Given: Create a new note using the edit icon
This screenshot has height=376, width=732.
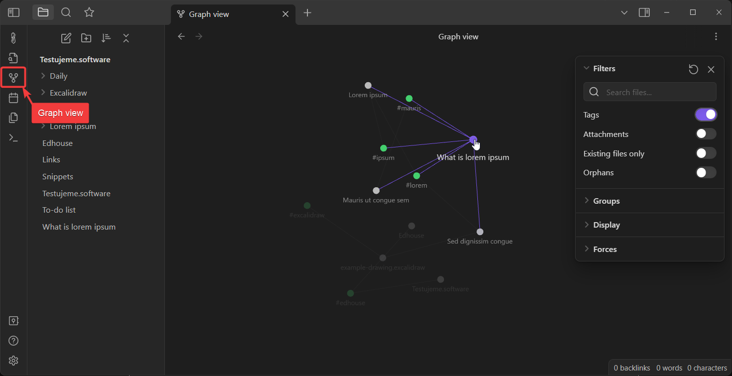Looking at the screenshot, I should (x=66, y=38).
